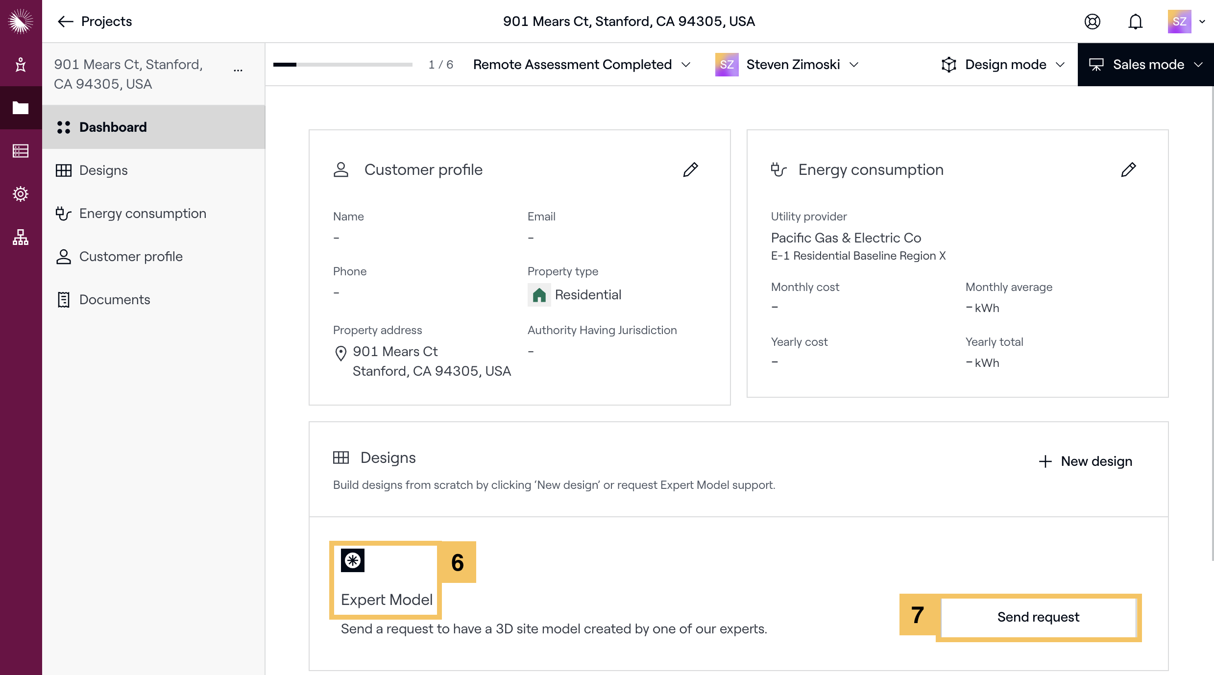Select Documents in the project sidebar
This screenshot has width=1214, height=675.
[x=114, y=300]
